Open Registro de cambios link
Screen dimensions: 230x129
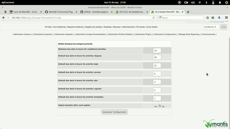93,27
